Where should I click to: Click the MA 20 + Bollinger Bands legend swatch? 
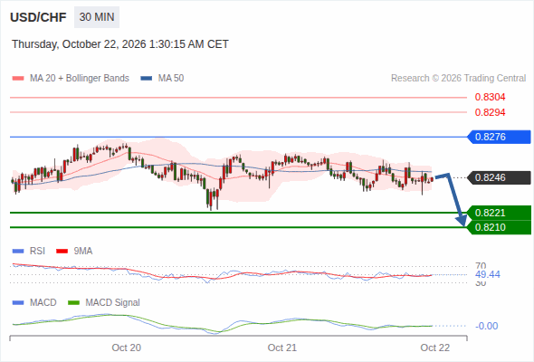[x=18, y=79]
